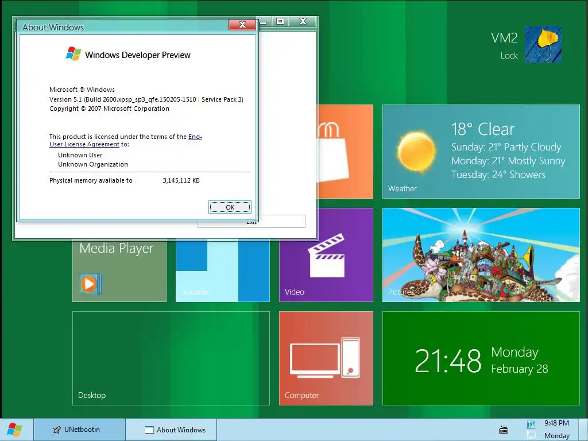Image resolution: width=588 pixels, height=441 pixels.
Task: Click the taskbar clock showing 9:48 PM
Action: 556,423
